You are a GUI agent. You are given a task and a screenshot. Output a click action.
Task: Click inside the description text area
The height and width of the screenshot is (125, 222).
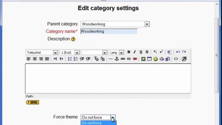pos(108,78)
